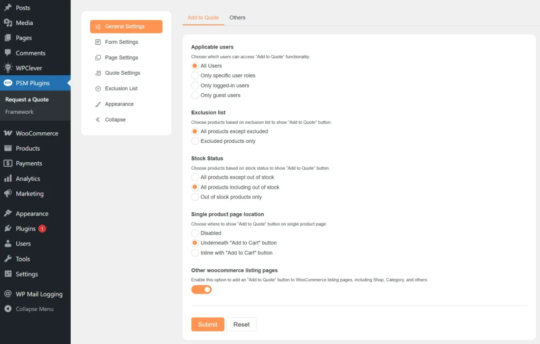Click the Products sidebar icon
The image size is (540, 344).
tap(7, 148)
